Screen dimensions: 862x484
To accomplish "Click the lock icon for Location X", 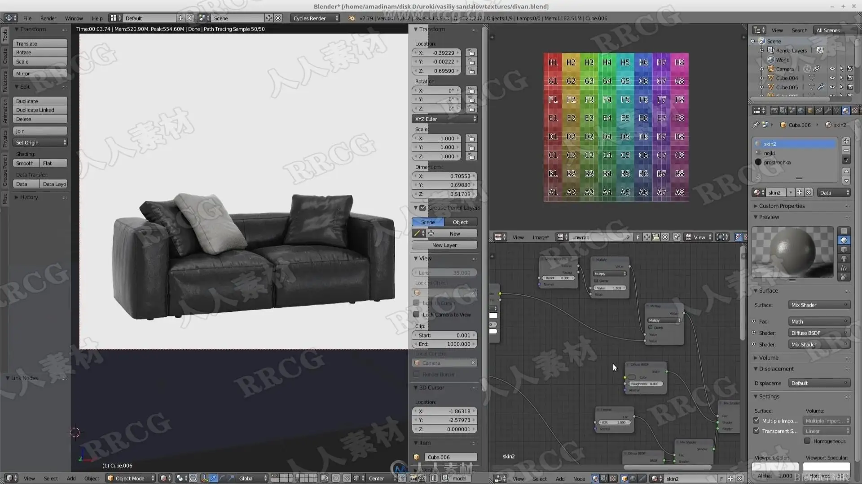I will (471, 53).
